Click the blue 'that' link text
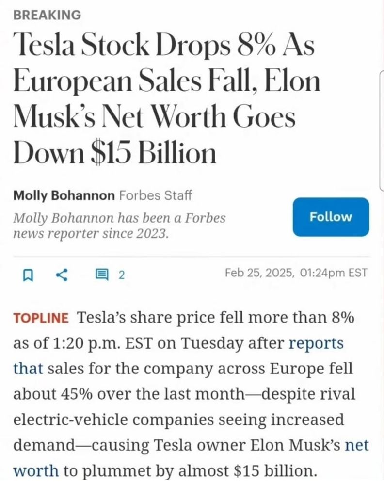This screenshot has height=485, width=384. tap(28, 369)
